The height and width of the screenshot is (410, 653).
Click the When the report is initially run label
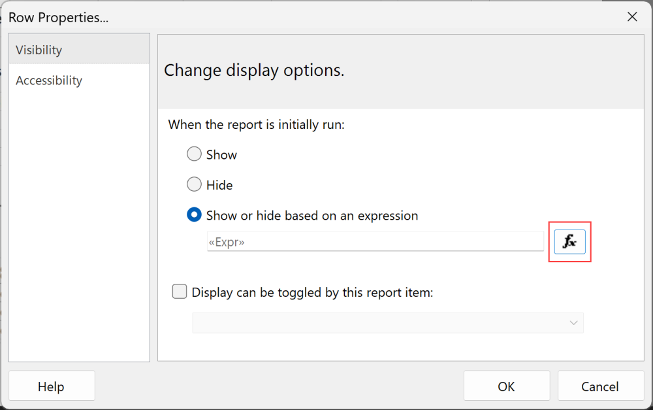(x=255, y=124)
